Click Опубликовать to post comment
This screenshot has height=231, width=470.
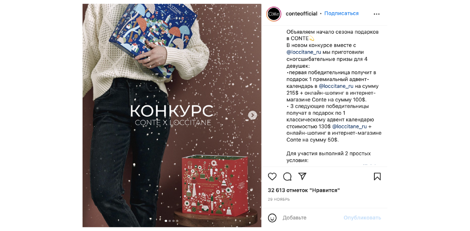click(362, 218)
